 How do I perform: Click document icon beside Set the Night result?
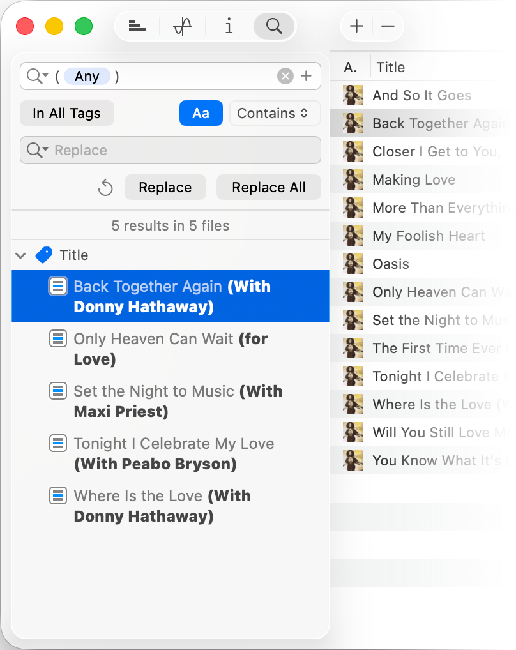click(x=58, y=391)
